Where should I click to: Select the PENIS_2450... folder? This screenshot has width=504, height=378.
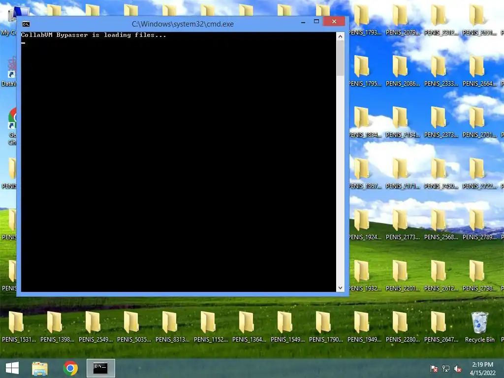[441, 173]
